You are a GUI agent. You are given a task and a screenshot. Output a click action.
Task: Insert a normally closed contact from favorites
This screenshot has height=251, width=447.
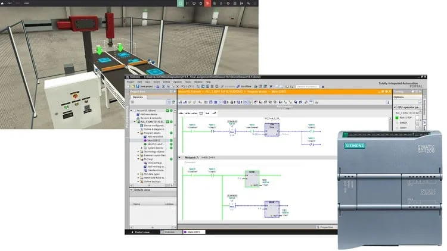point(188,113)
